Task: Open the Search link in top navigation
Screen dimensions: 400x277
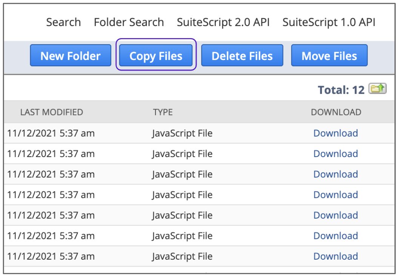Action: (63, 22)
